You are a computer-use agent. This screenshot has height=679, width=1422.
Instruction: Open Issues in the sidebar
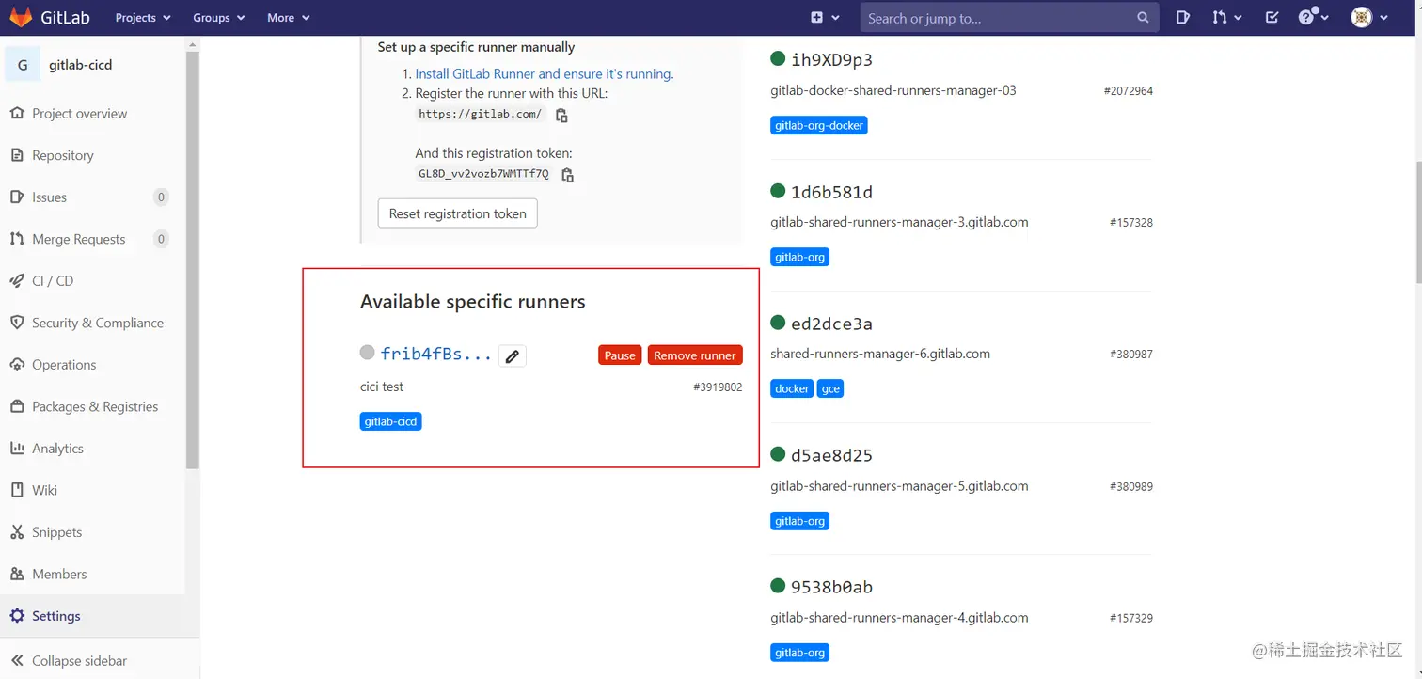coord(49,197)
